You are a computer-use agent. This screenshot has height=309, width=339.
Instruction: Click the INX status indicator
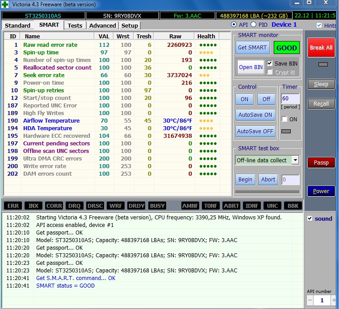[33, 206]
